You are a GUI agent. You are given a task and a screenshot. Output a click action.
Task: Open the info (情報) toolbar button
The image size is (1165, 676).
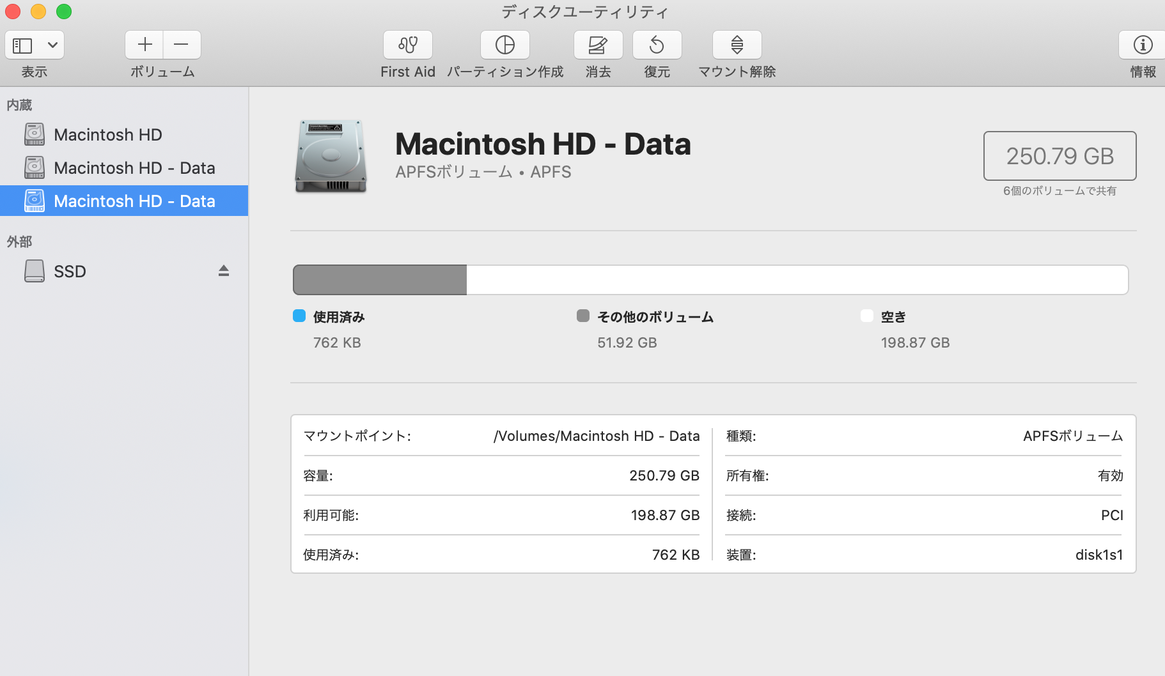click(1143, 45)
